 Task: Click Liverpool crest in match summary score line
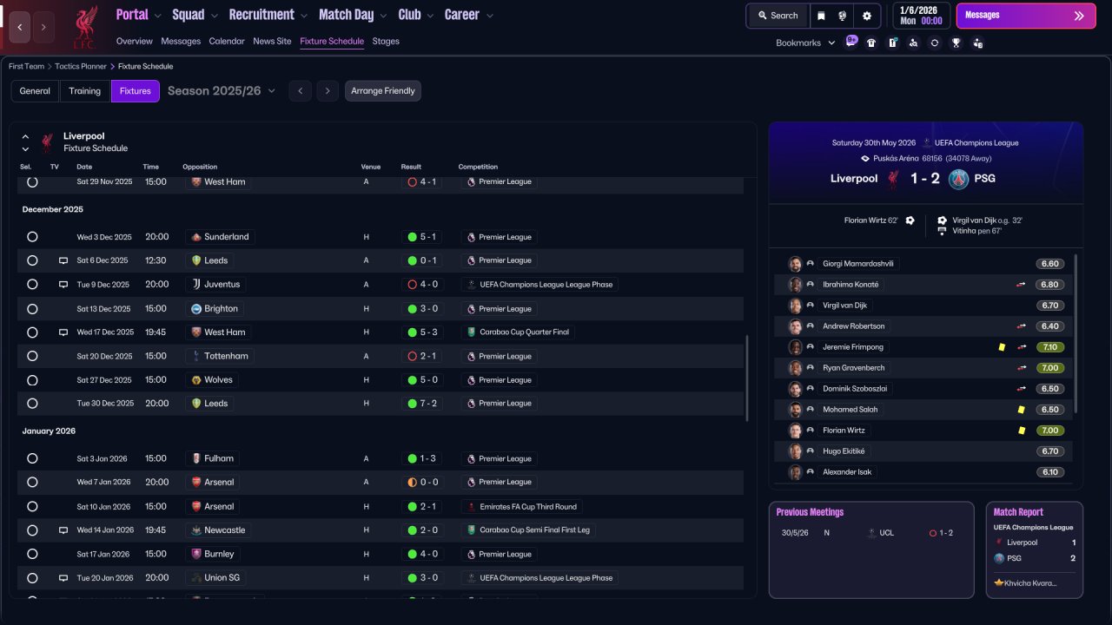pyautogui.click(x=892, y=179)
